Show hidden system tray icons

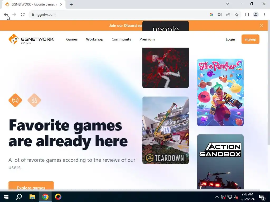tap(217, 197)
